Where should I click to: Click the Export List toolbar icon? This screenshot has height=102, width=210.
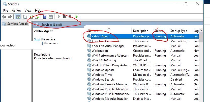point(37,17)
